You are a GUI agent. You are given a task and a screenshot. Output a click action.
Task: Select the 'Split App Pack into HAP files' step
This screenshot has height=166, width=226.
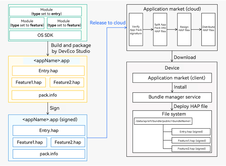click(160, 30)
